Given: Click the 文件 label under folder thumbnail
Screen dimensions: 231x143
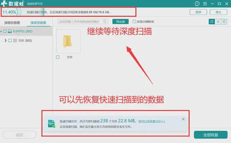Looking at the screenshot, I should (x=70, y=57).
